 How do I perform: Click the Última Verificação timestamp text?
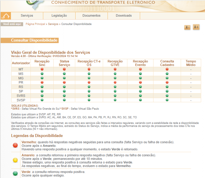pos(53,56)
